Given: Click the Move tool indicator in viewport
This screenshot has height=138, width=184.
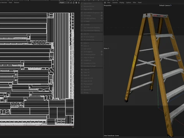Looking at the screenshot, I should coord(107,48).
